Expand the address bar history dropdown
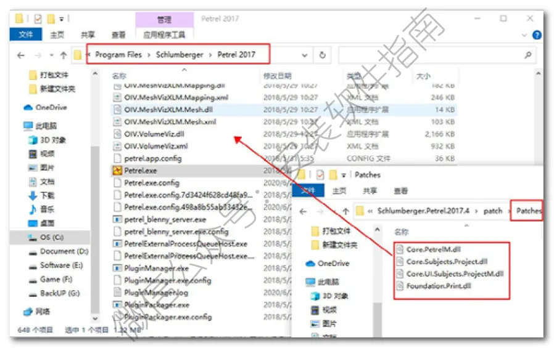 coord(305,55)
